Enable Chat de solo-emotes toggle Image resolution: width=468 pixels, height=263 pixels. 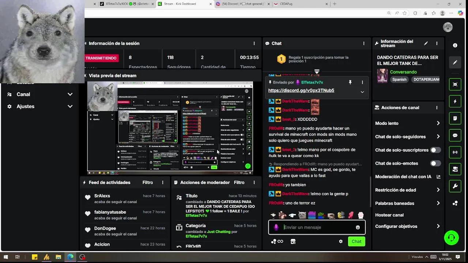coord(435,163)
